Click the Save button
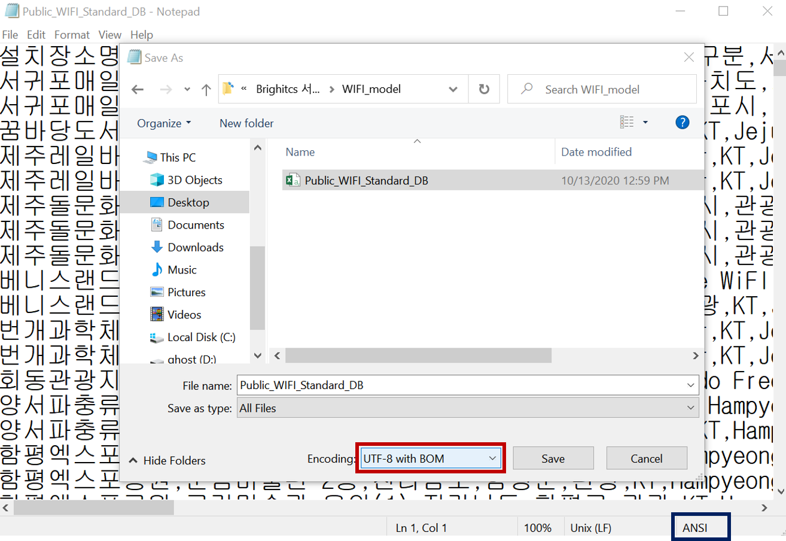 [x=553, y=459]
